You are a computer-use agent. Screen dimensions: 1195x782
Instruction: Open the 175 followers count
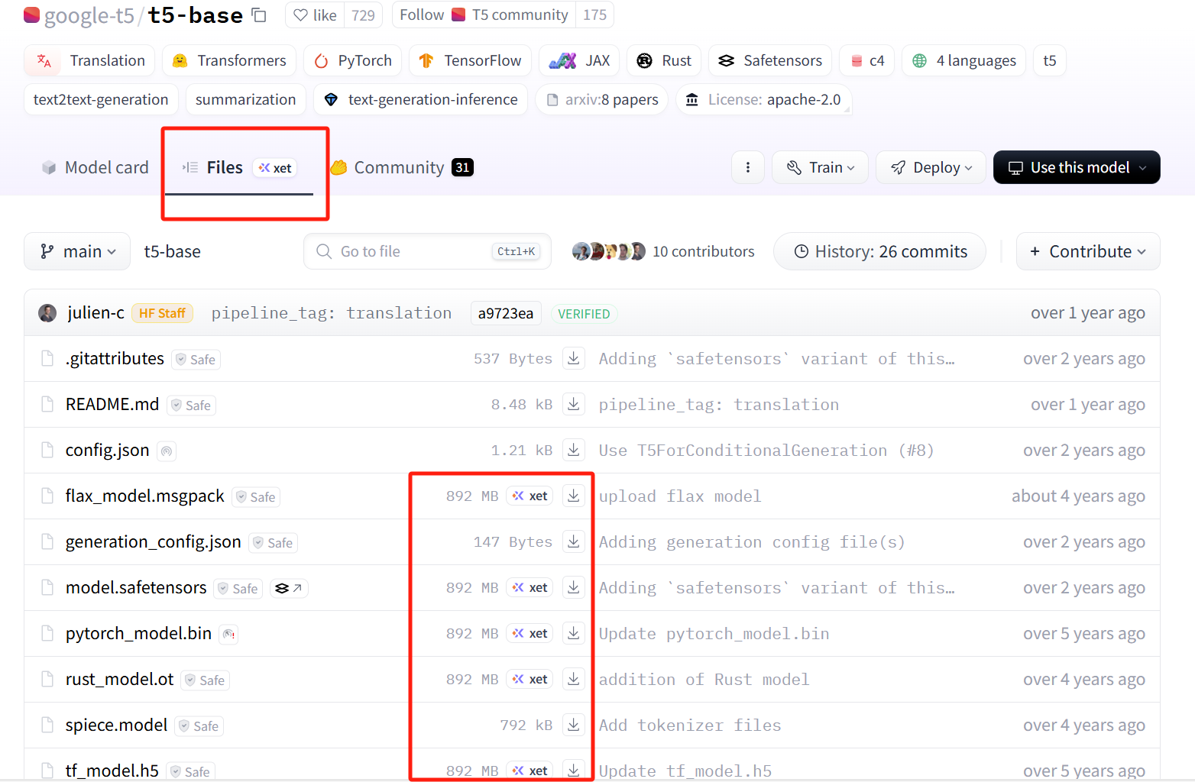point(594,15)
